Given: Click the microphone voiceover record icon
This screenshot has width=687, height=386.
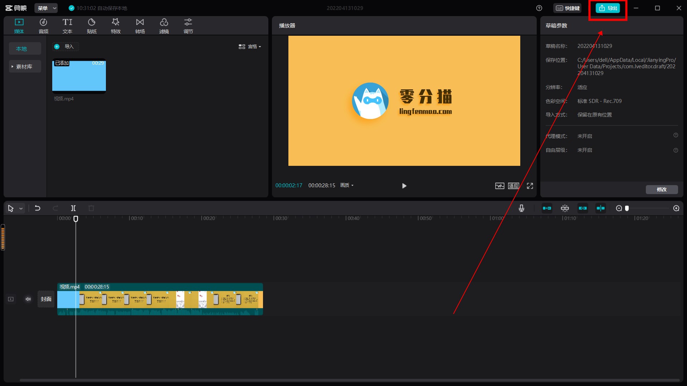Looking at the screenshot, I should coord(521,208).
